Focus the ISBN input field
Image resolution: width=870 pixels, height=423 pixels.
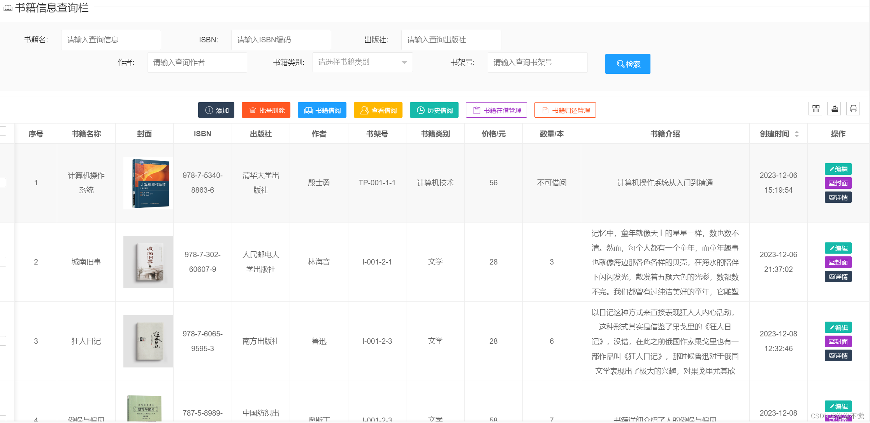coord(281,40)
